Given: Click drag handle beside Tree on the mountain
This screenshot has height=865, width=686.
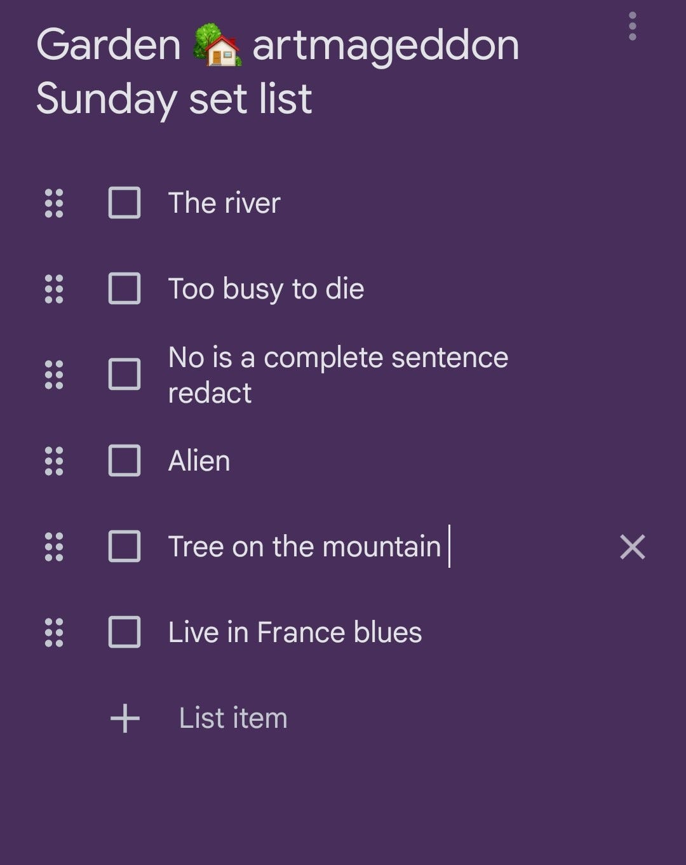Looking at the screenshot, I should [54, 547].
